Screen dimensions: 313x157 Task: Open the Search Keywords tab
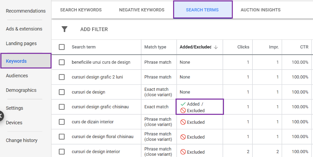click(x=81, y=10)
